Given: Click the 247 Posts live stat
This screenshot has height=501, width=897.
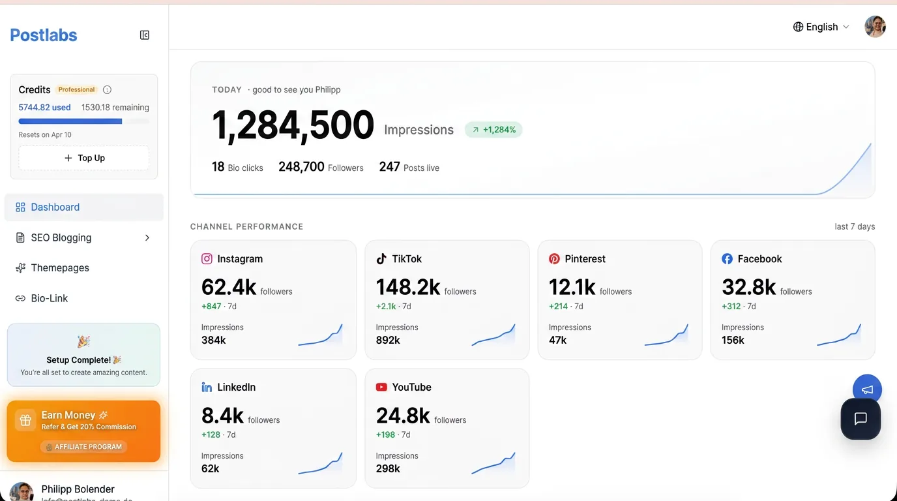Looking at the screenshot, I should 409,167.
